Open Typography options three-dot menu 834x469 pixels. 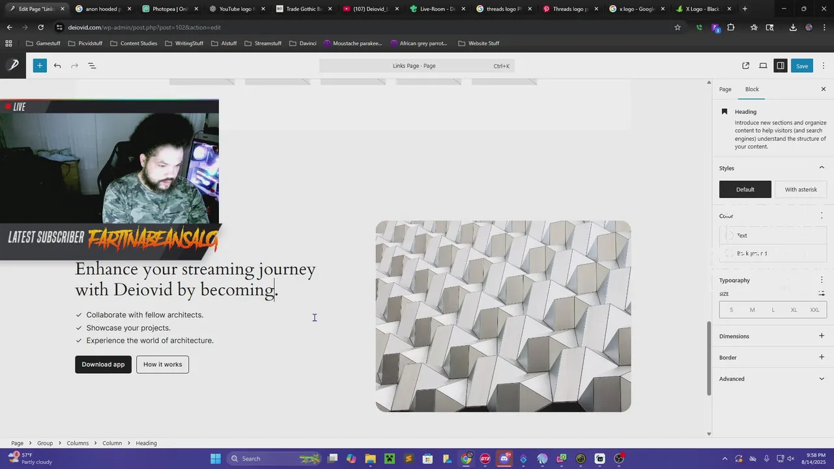(822, 280)
